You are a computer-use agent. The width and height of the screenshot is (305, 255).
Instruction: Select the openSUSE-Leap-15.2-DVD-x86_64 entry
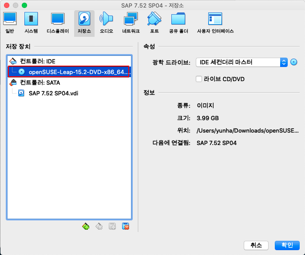(x=69, y=72)
